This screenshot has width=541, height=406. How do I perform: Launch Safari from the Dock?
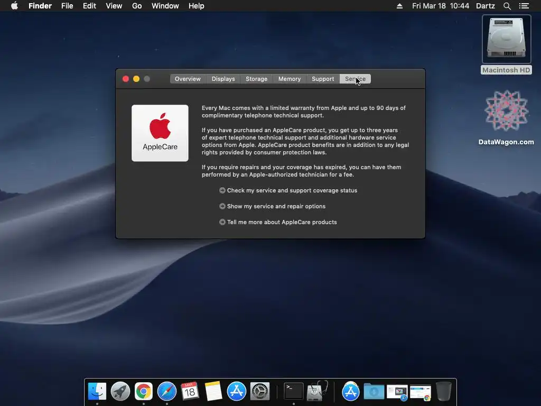pyautogui.click(x=167, y=391)
